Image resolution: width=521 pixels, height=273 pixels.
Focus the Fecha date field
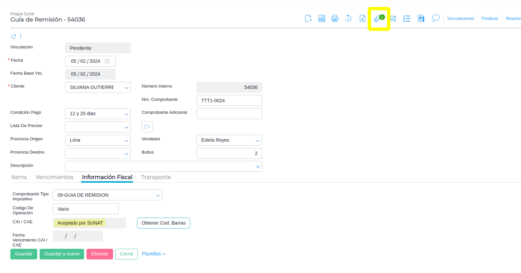pyautogui.click(x=90, y=61)
